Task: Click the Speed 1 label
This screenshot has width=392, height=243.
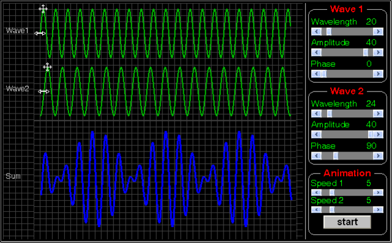Action: point(326,183)
